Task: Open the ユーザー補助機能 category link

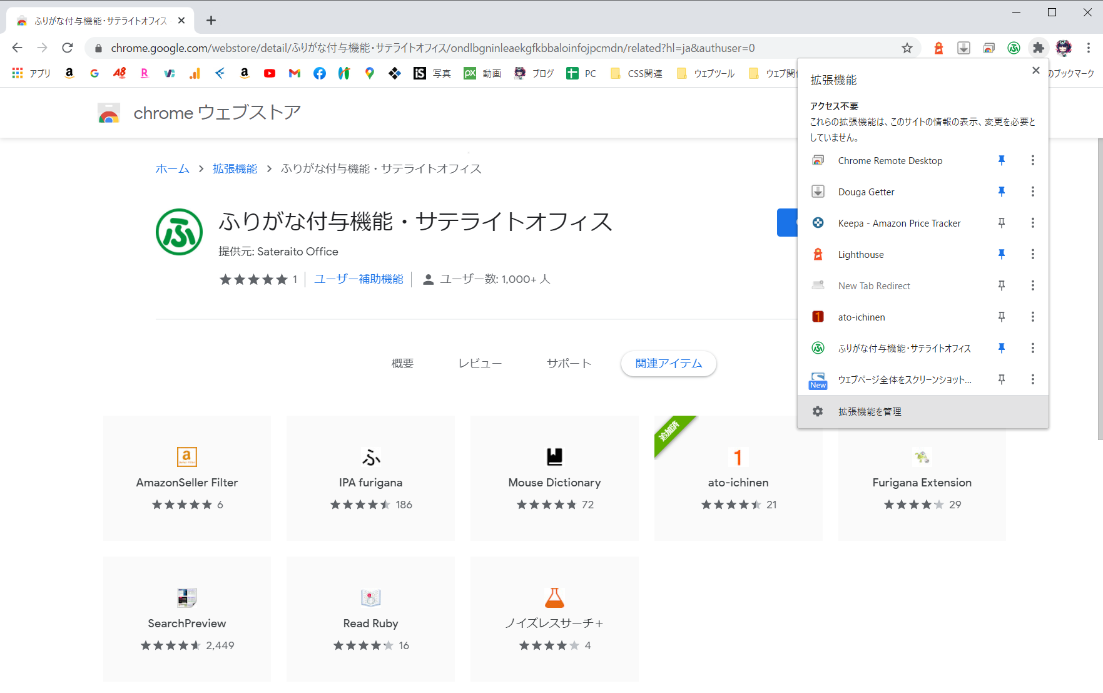Action: 358,279
